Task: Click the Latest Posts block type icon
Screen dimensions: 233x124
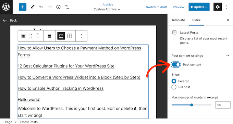Action: (24, 36)
